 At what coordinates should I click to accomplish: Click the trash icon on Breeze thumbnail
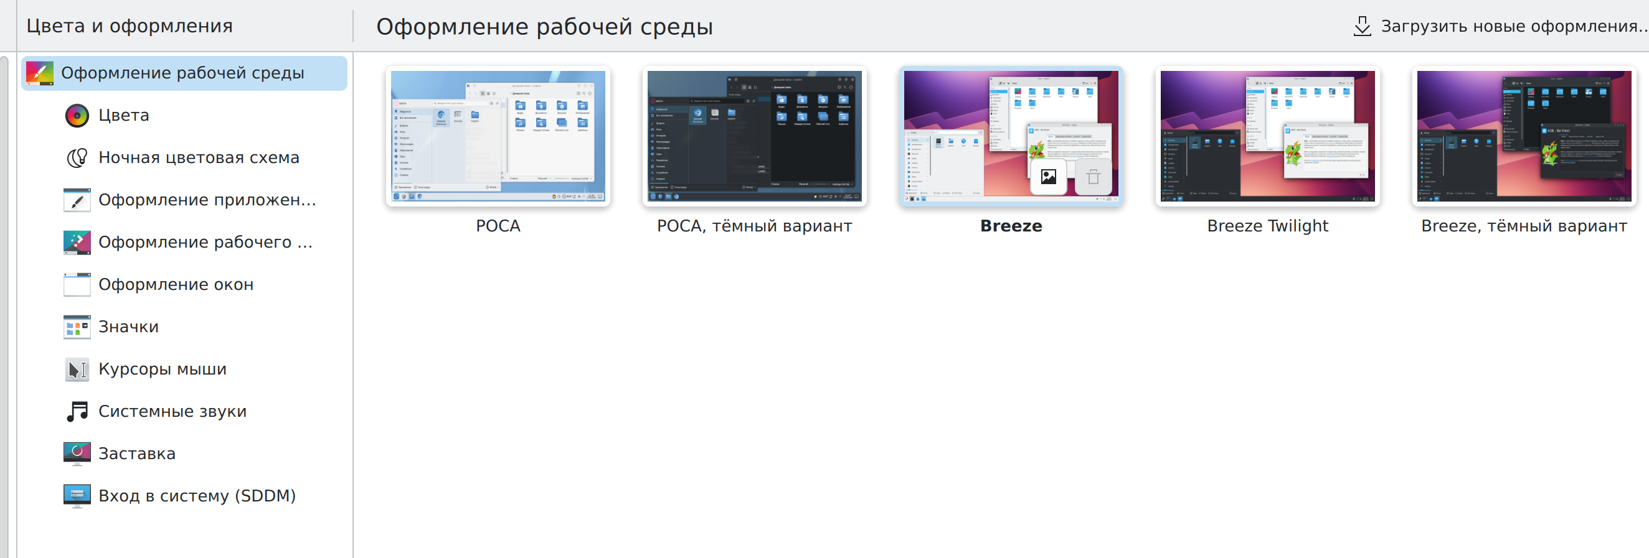tap(1094, 177)
